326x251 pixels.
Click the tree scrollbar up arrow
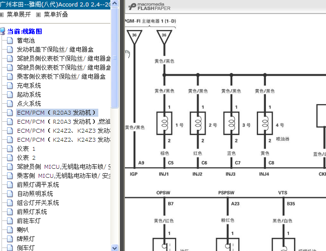tap(115, 4)
